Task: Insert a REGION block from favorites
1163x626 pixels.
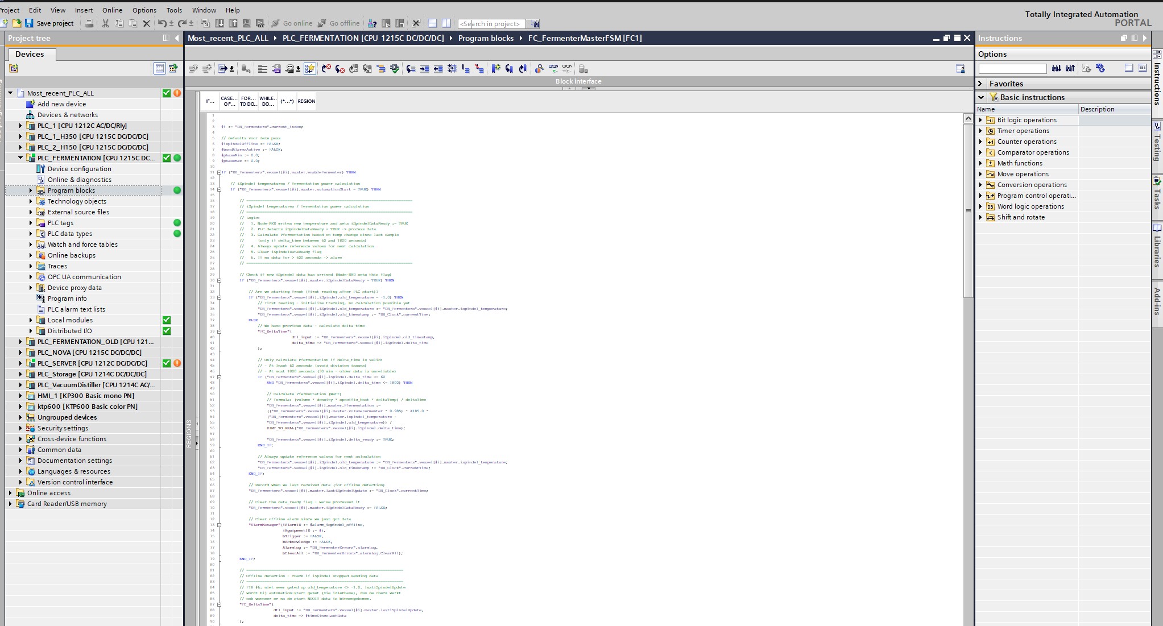Action: click(x=306, y=101)
